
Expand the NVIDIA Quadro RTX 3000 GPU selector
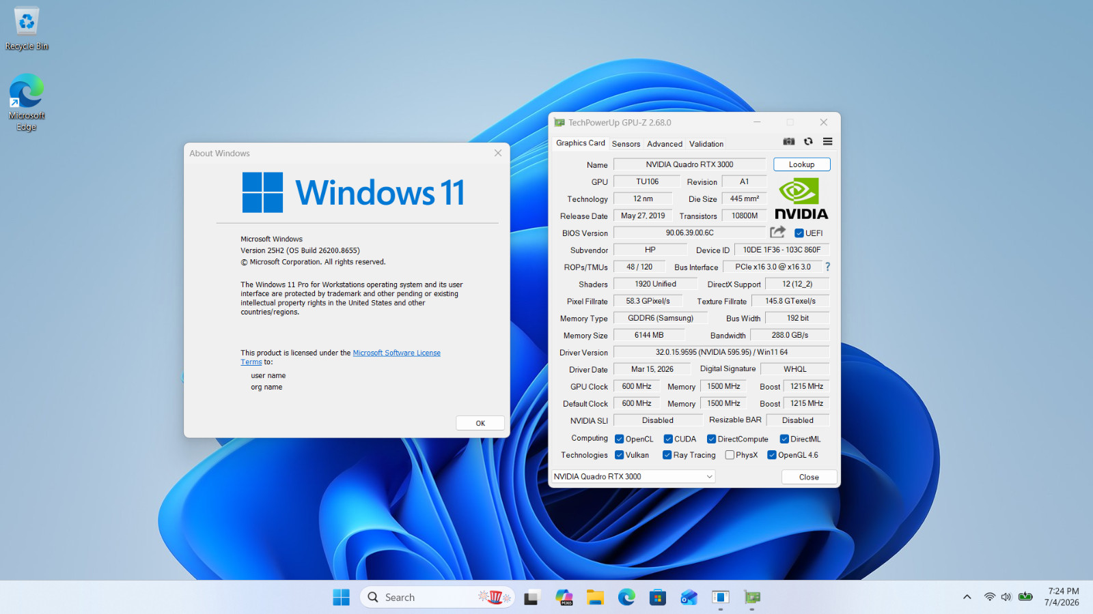(x=633, y=477)
